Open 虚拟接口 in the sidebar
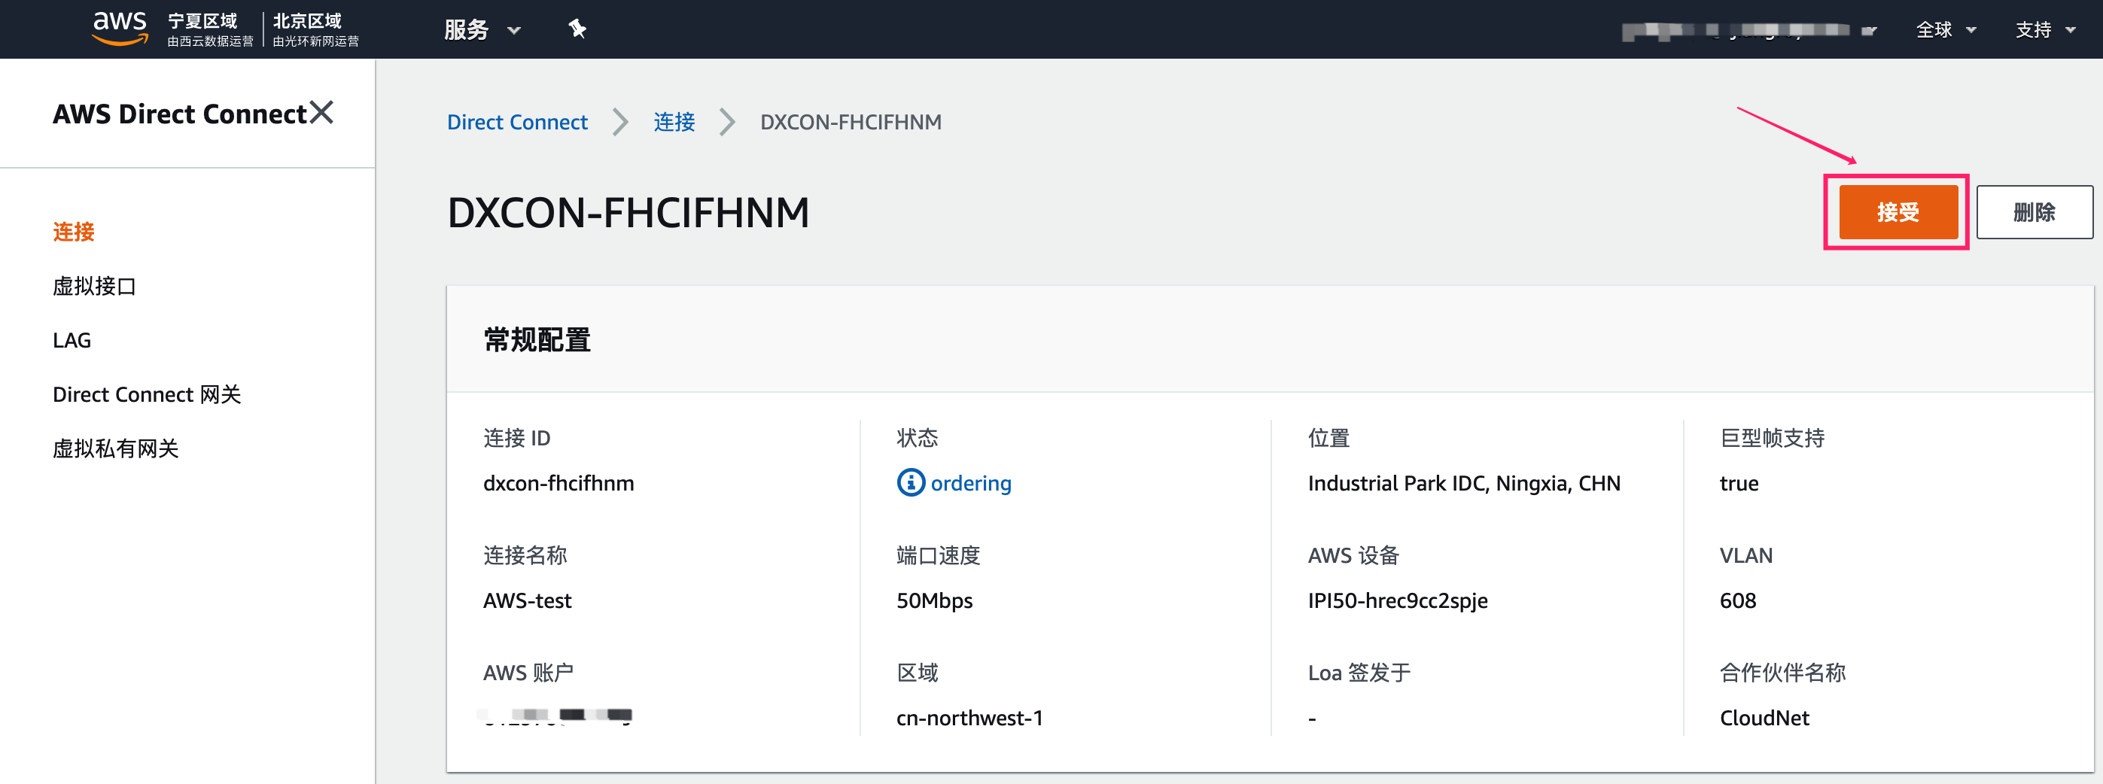 click(x=94, y=287)
